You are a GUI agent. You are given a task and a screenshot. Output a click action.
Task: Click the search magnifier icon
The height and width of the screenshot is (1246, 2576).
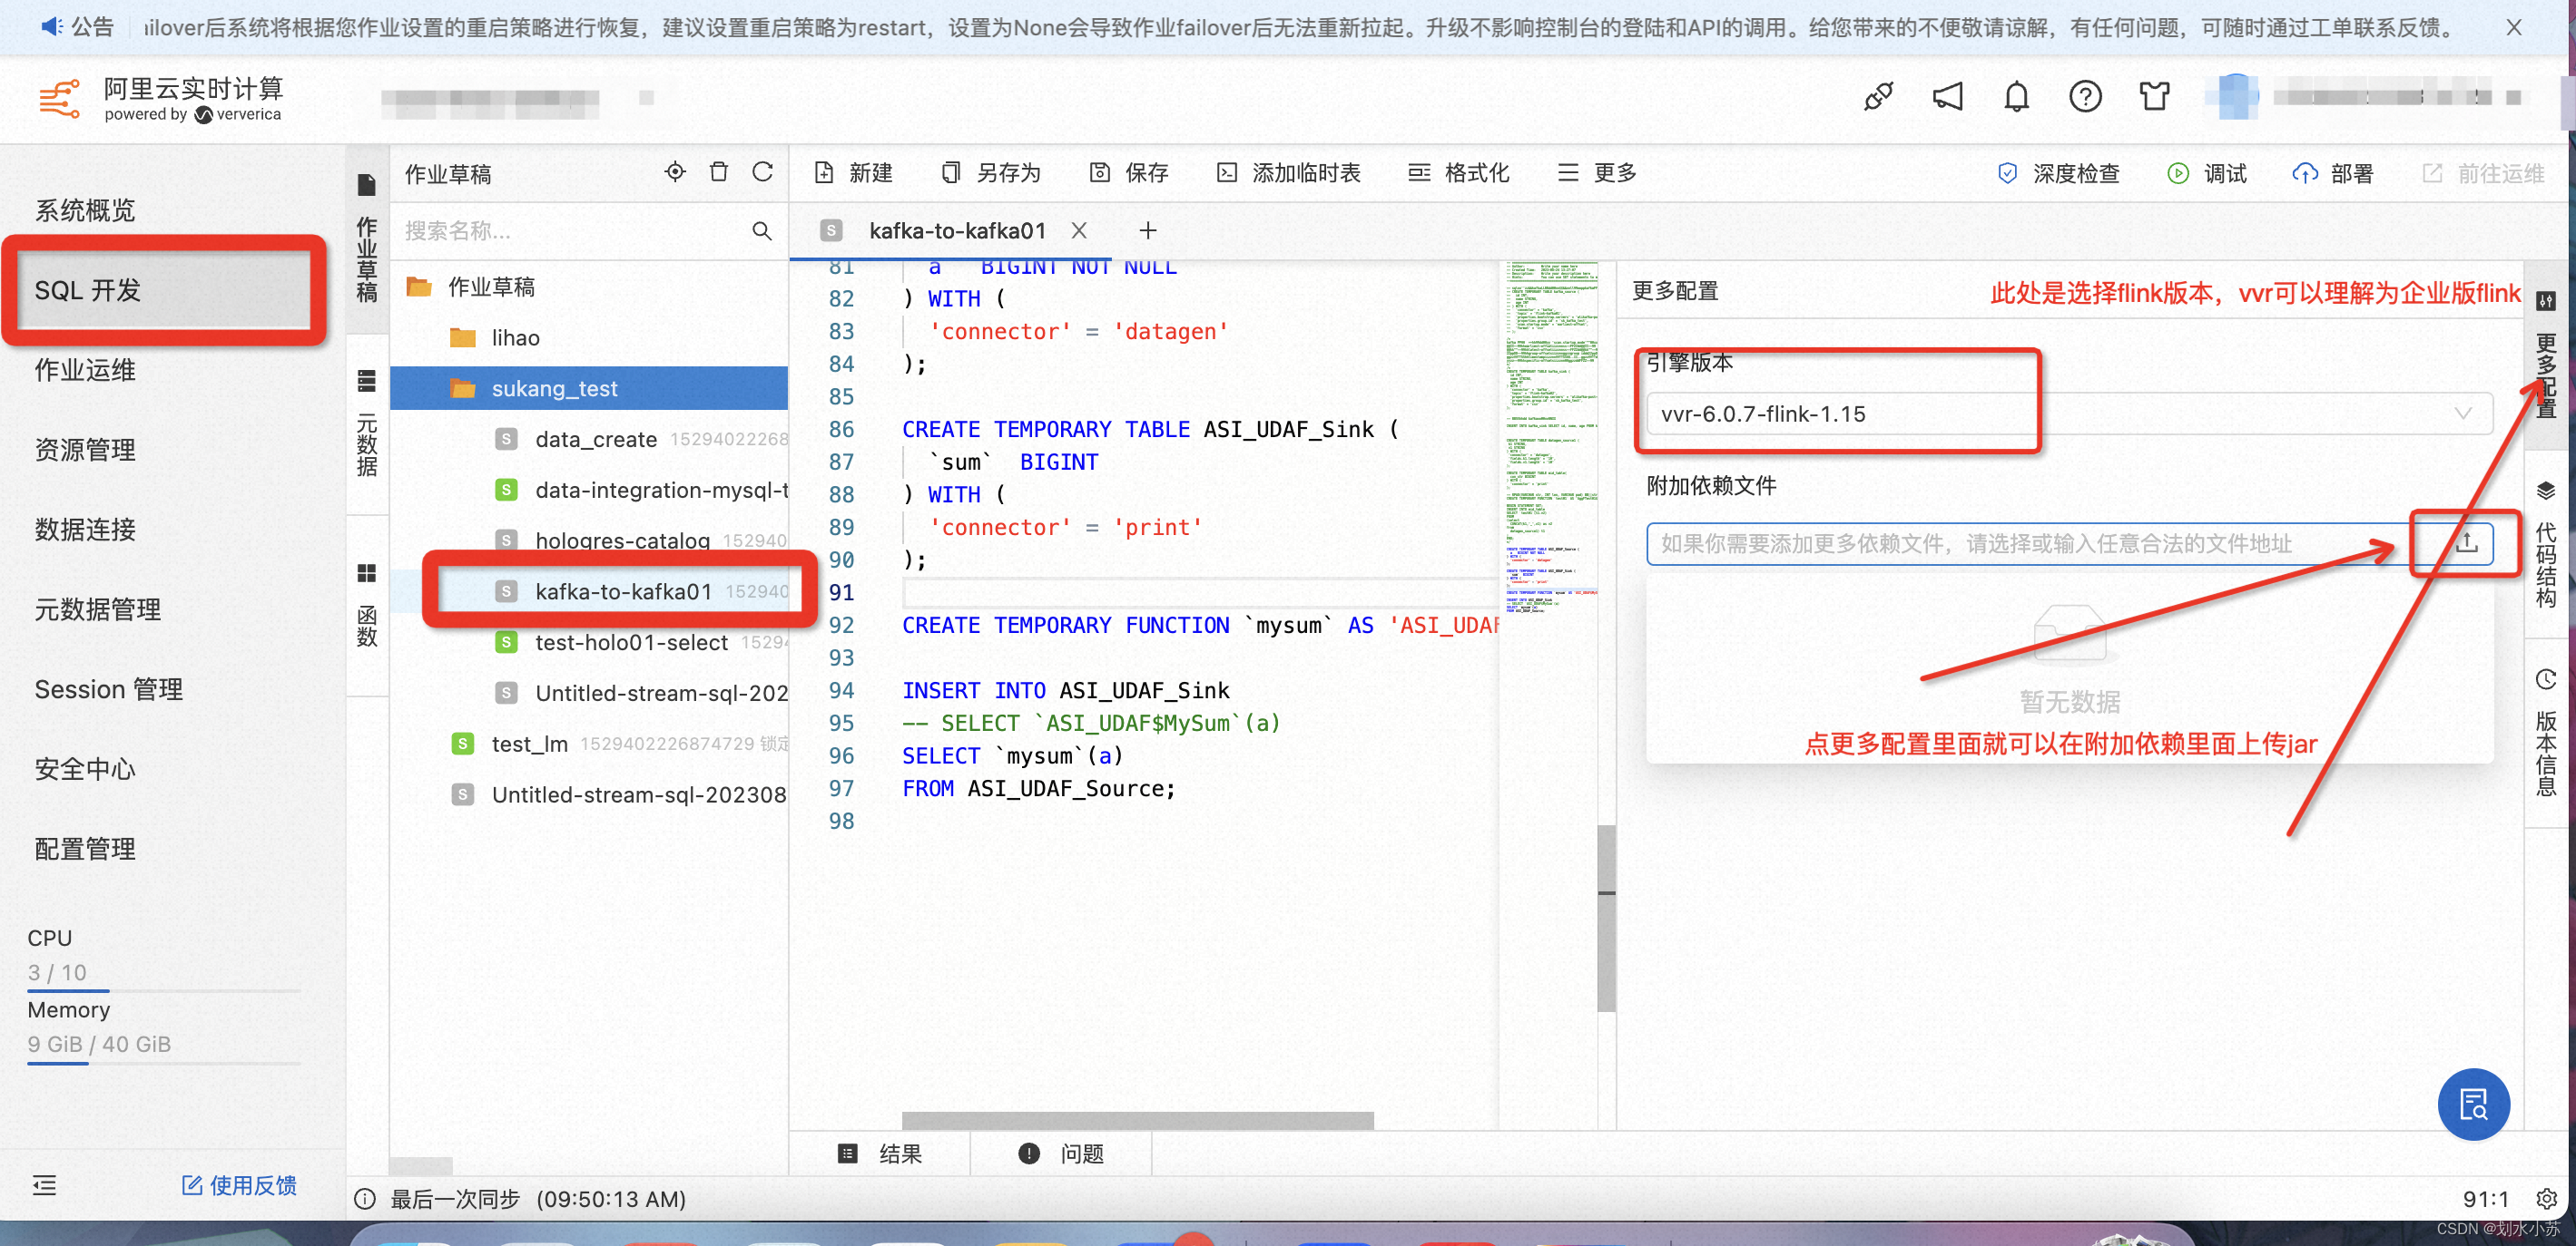761,231
